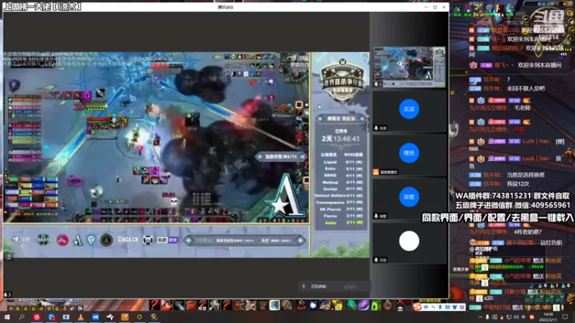The width and height of the screenshot is (575, 323).
Task: Open the orange taskbar app icon
Action: coord(124,317)
